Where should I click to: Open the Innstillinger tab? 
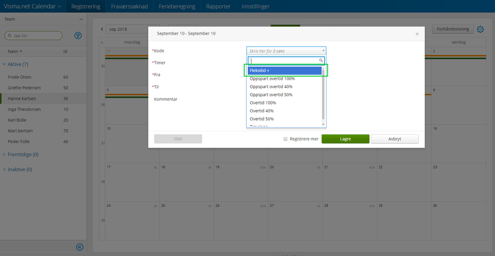(x=255, y=6)
